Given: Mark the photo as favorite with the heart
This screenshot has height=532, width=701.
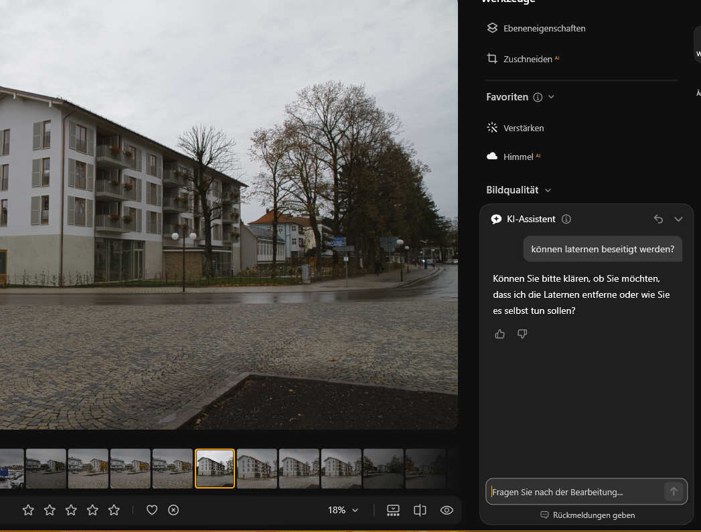Looking at the screenshot, I should 152,510.
